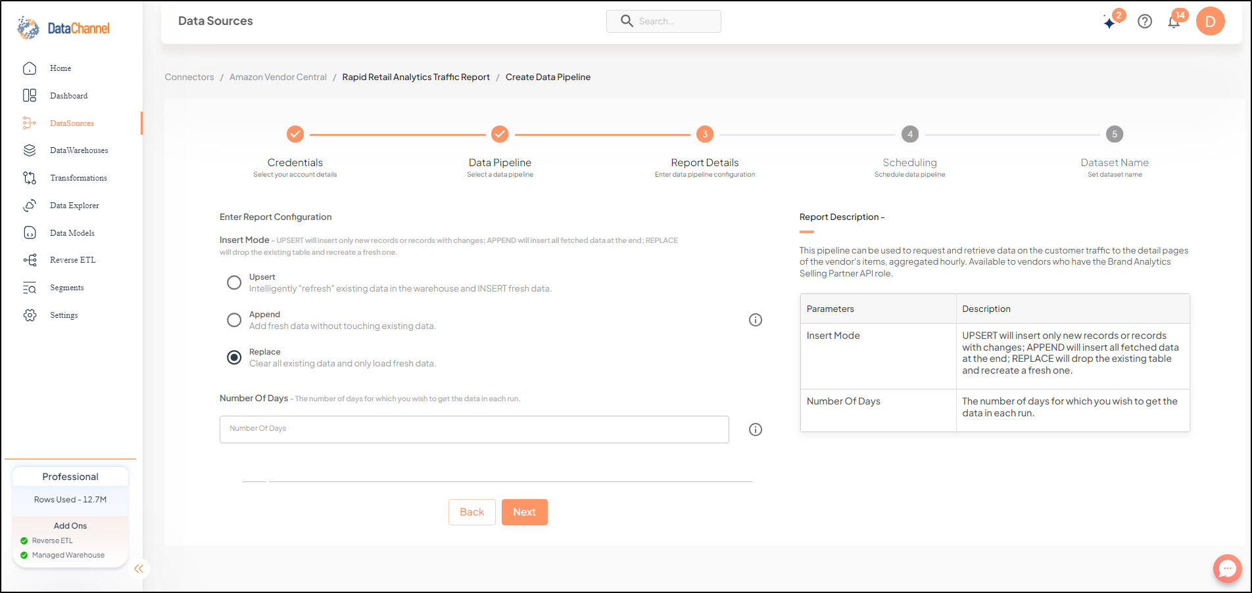Click step 5 Dataset Name circle
The image size is (1252, 593).
(1115, 134)
